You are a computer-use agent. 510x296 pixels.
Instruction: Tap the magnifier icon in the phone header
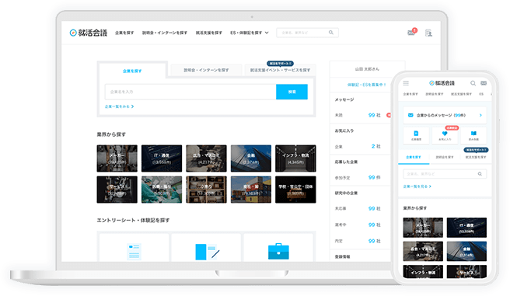click(473, 83)
